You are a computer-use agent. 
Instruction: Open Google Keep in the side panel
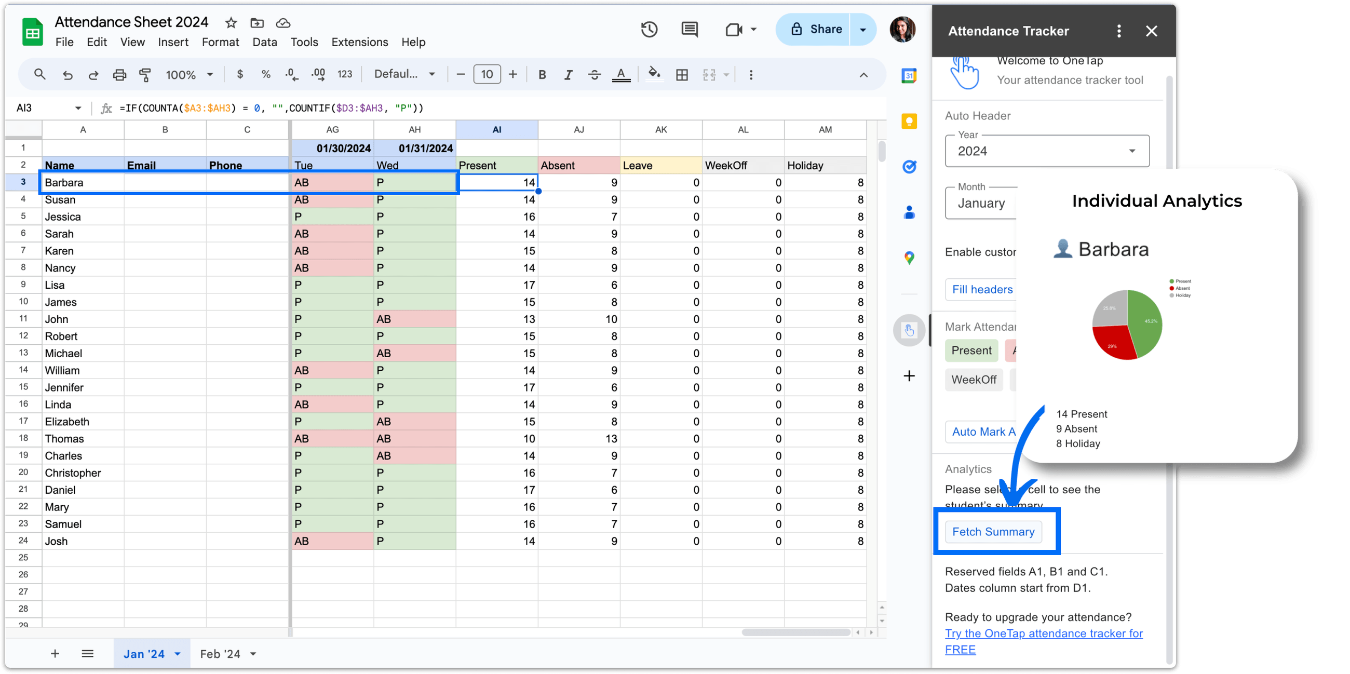coord(910,121)
